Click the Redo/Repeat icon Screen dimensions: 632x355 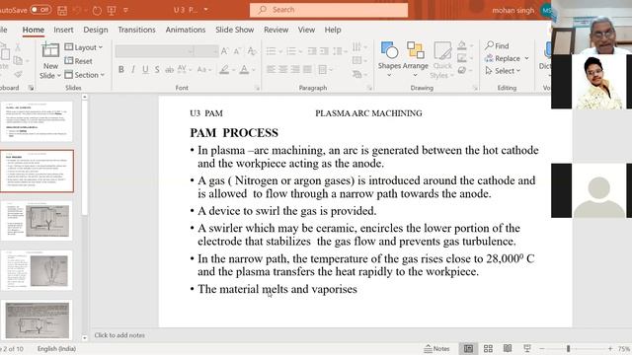(97, 10)
